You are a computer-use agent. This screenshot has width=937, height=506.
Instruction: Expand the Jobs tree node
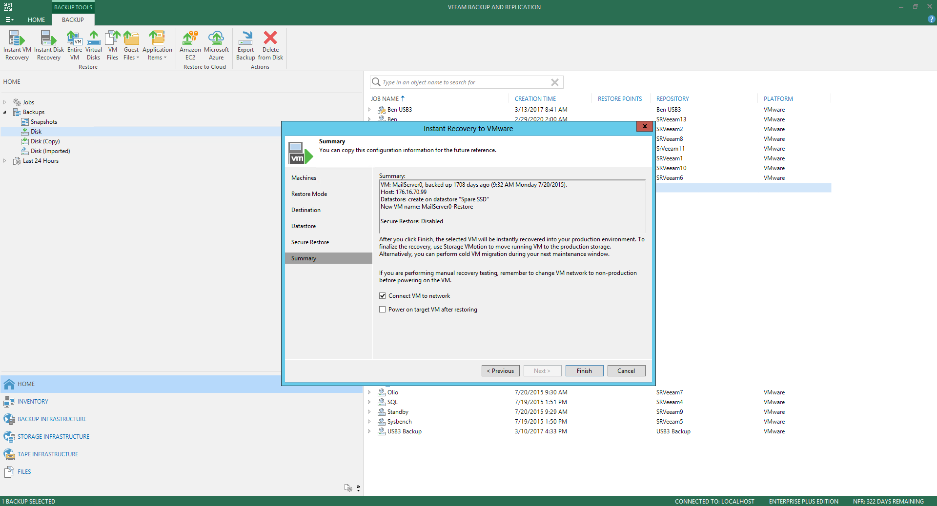5,102
